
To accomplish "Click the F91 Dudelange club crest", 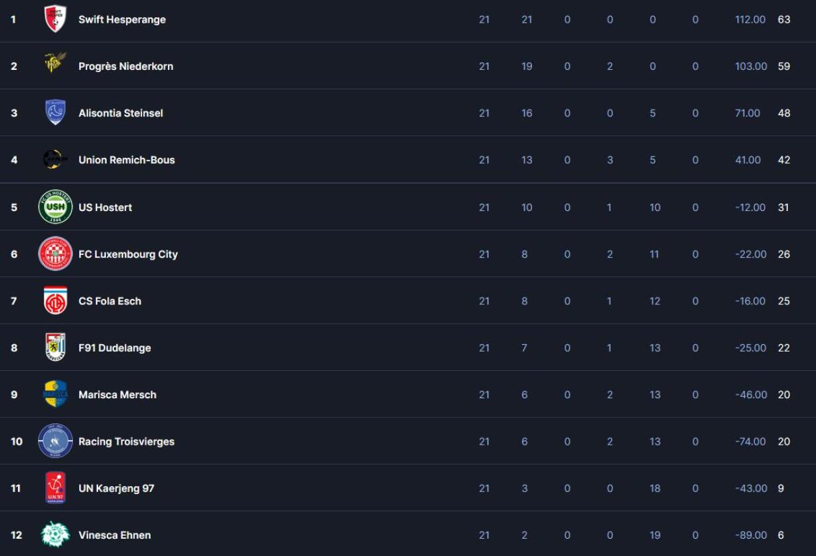I will tap(55, 348).
